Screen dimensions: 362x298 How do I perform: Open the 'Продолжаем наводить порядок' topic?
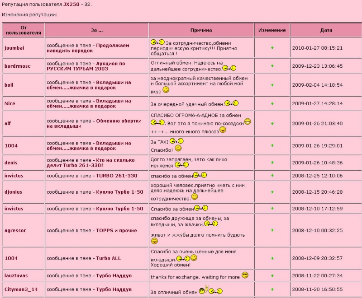click(88, 48)
